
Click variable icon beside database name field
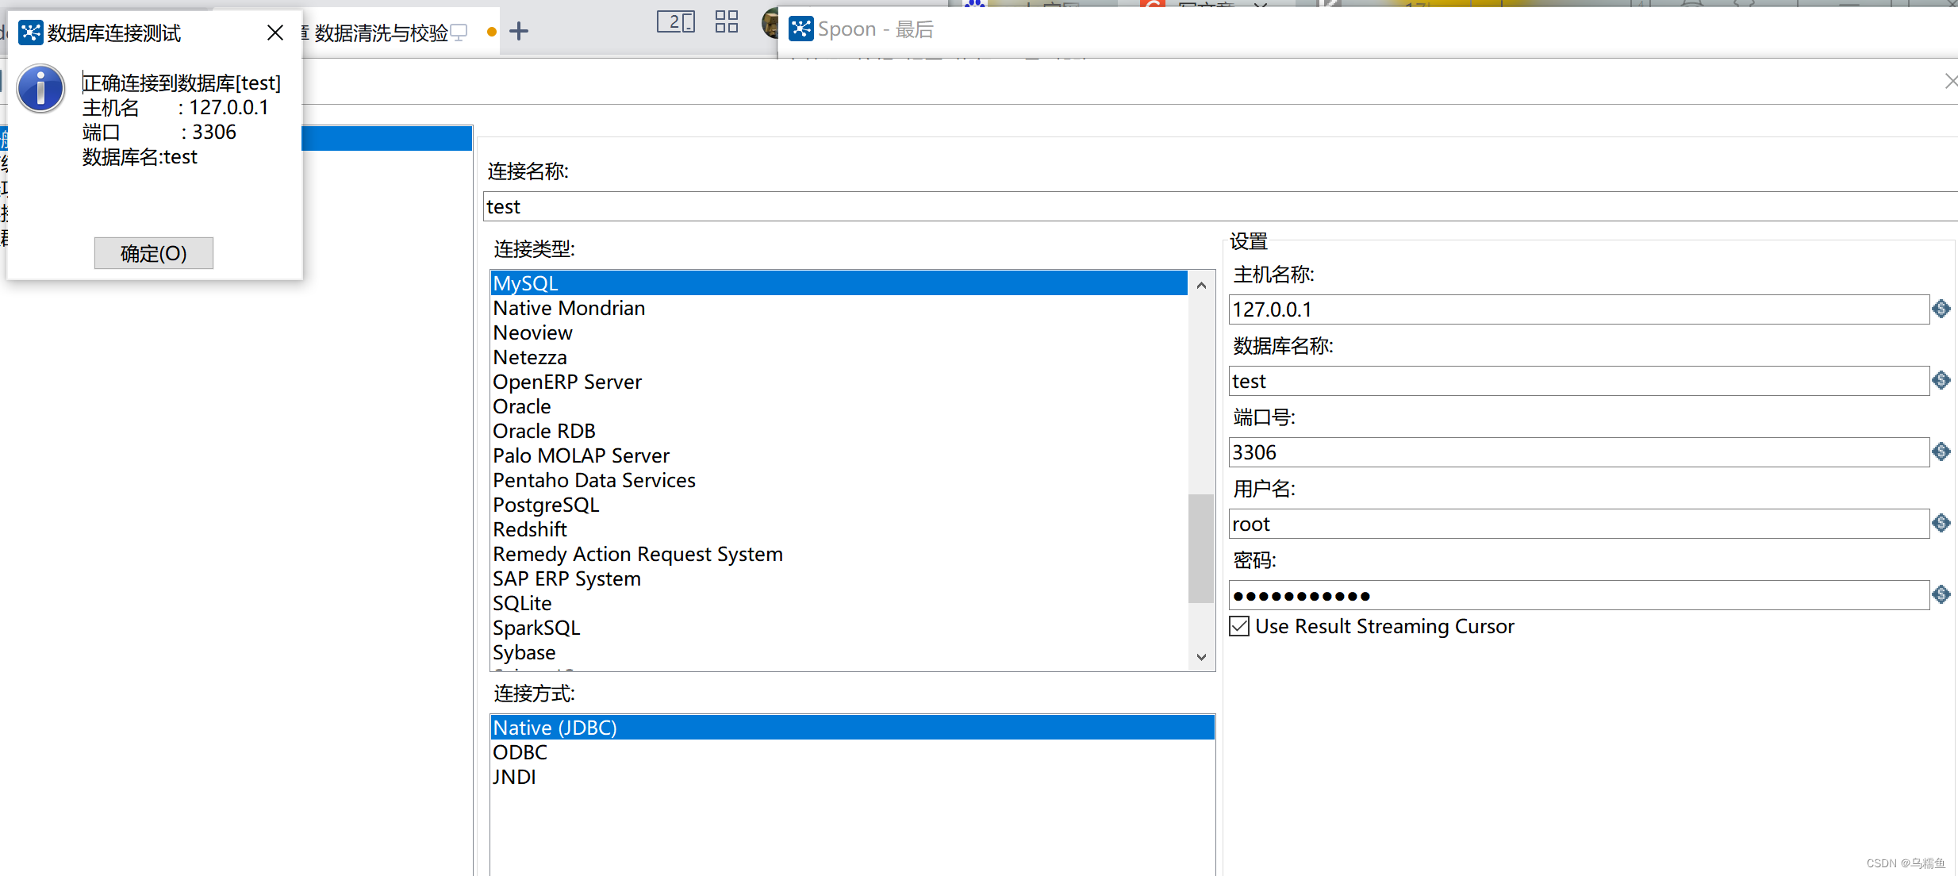tap(1941, 381)
